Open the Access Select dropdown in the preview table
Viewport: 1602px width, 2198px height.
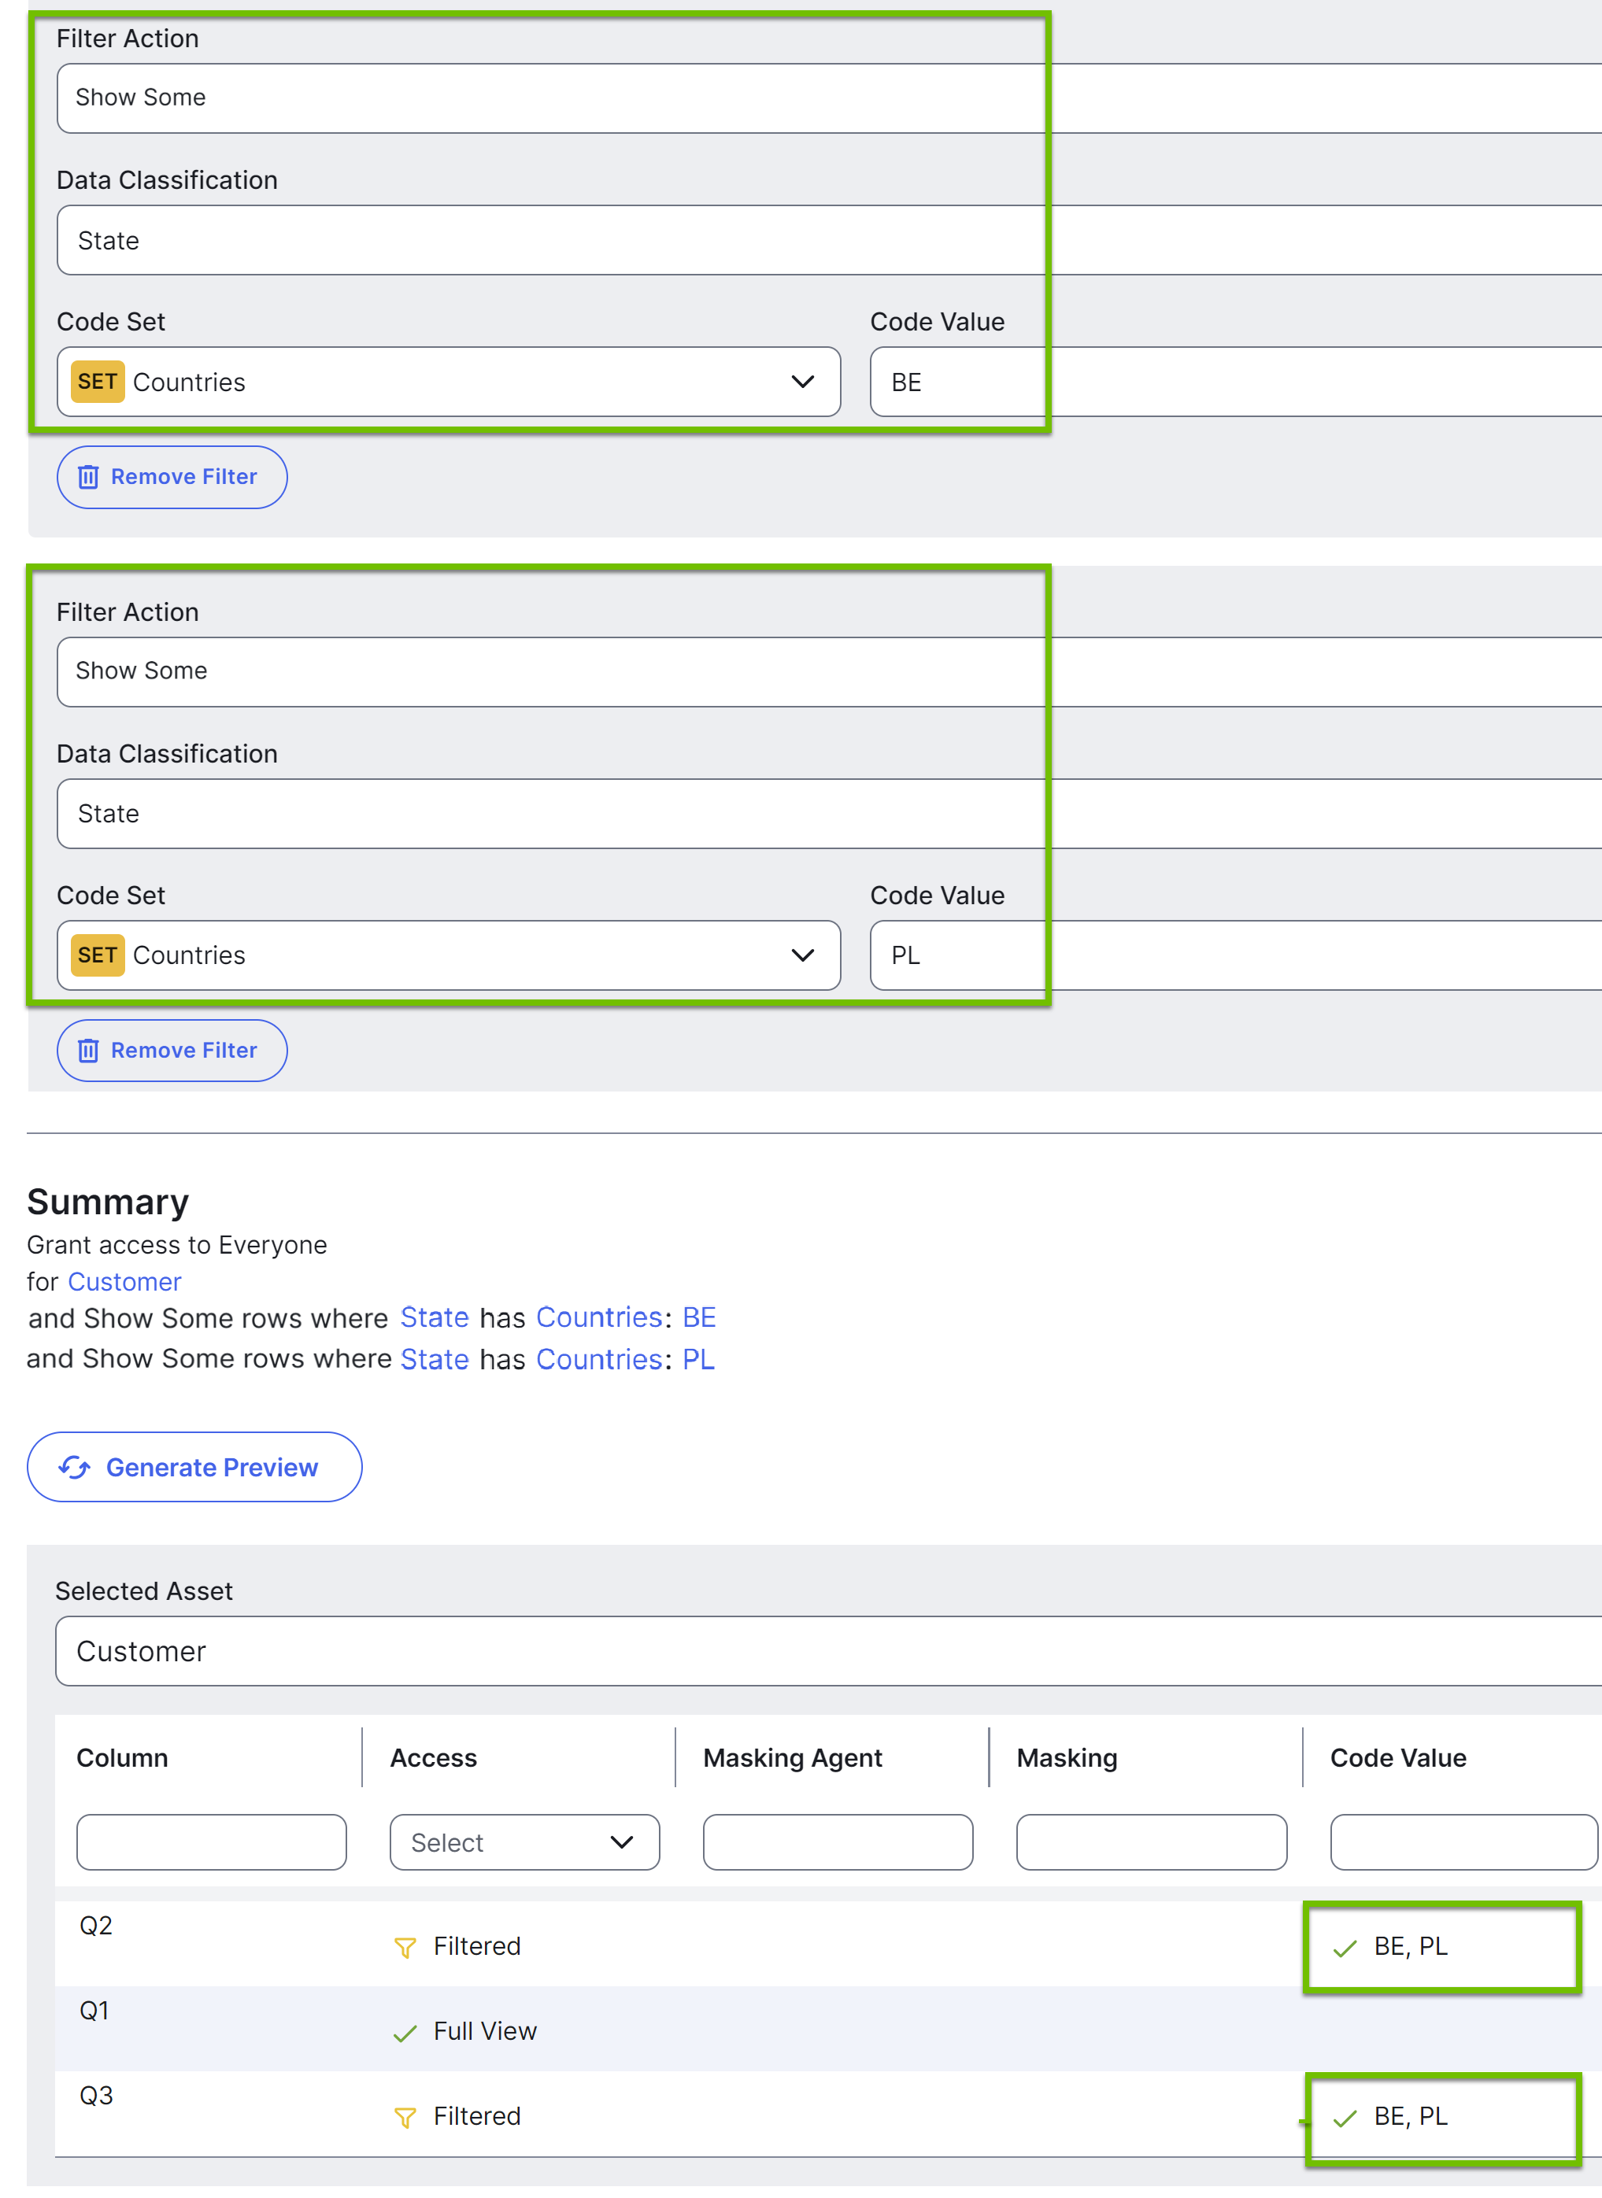(x=524, y=1842)
